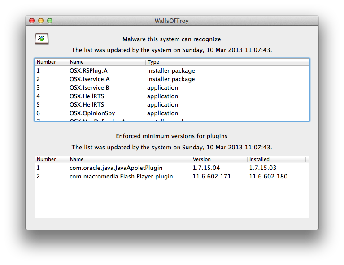Minimize the WallsOfTroy window

pyautogui.click(x=41, y=21)
